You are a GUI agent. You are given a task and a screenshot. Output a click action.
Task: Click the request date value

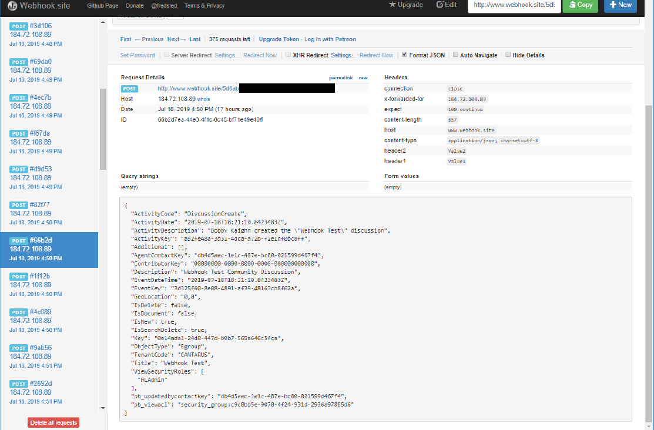[206, 109]
